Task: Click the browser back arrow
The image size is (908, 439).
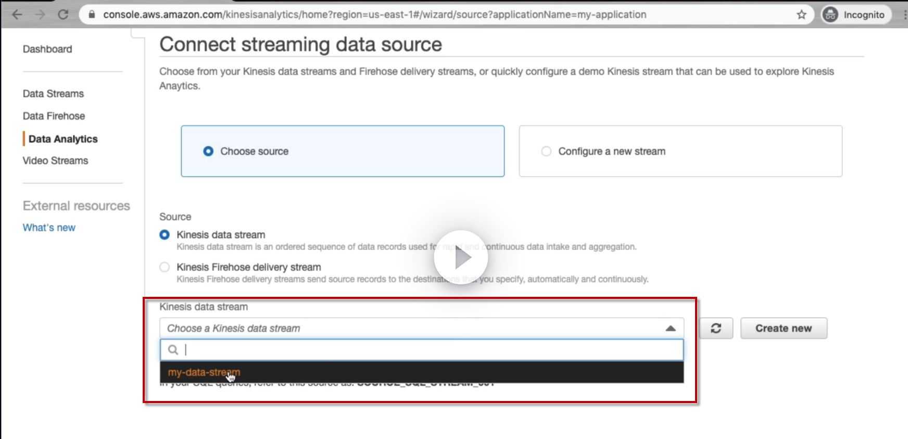Action: pyautogui.click(x=17, y=15)
